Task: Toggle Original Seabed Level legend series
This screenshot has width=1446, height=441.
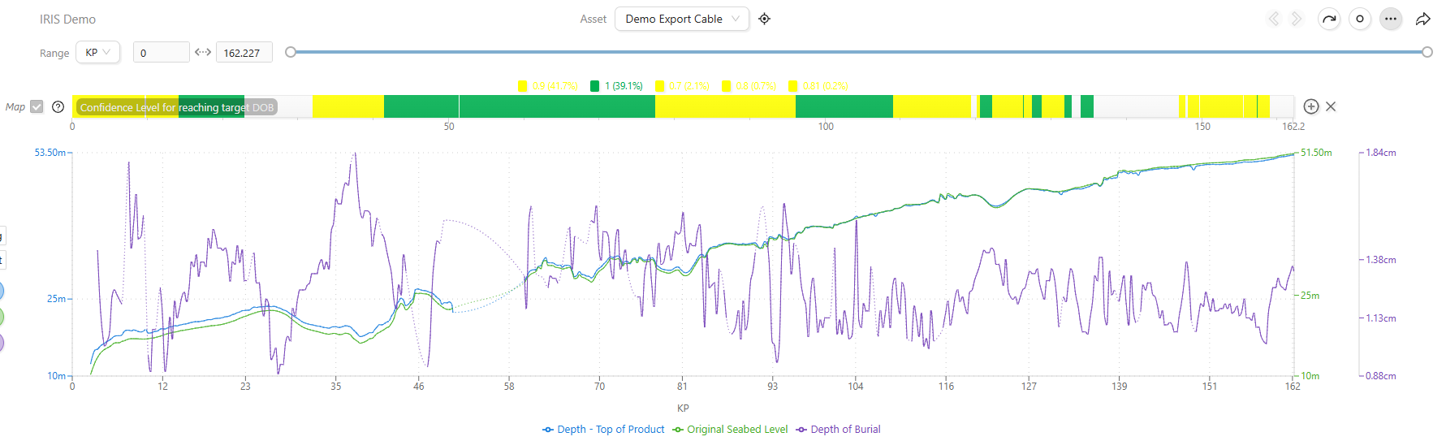Action: (730, 429)
